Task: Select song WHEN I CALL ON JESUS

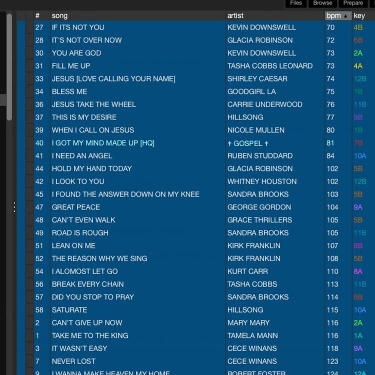Action: click(x=93, y=130)
